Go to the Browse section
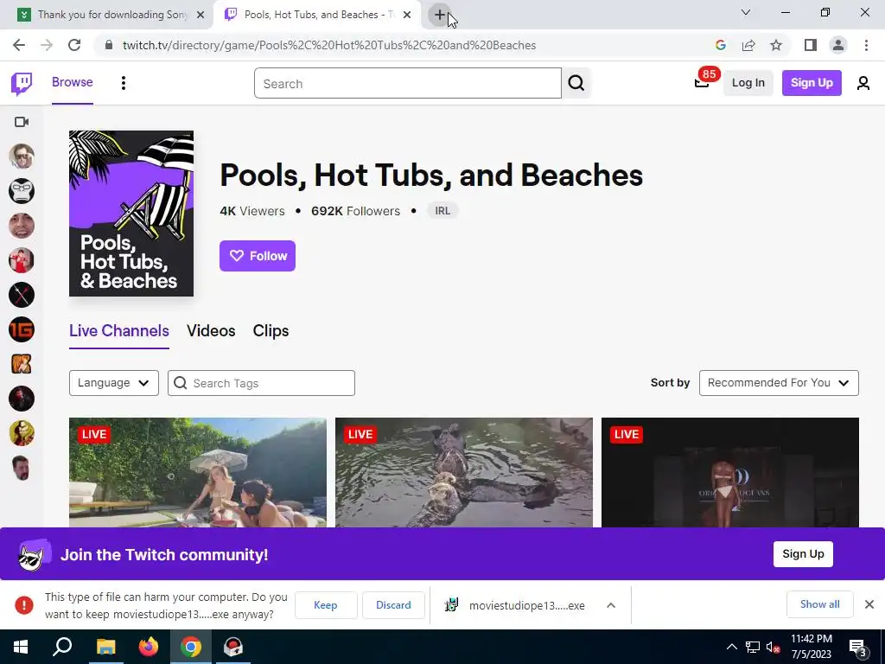Image resolution: width=885 pixels, height=664 pixels. coord(73,82)
